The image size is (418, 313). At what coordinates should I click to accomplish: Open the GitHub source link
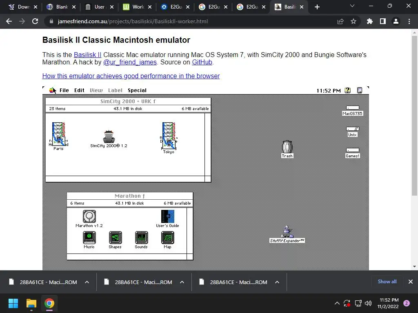(202, 62)
